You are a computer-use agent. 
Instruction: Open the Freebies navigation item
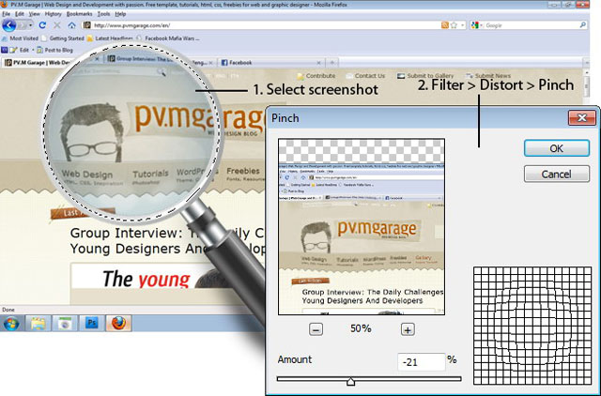pos(243,173)
